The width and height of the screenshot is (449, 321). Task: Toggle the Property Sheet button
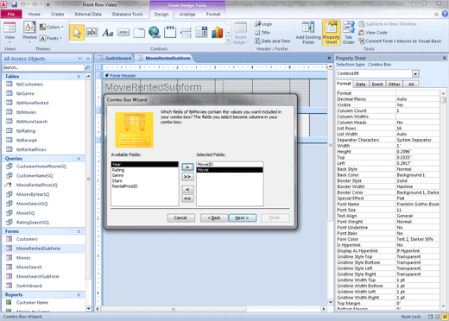point(332,33)
